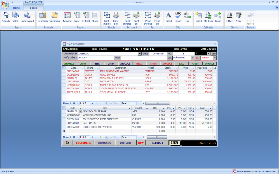Open the Moving report
Screen dimensions: 279x174
point(67,17)
